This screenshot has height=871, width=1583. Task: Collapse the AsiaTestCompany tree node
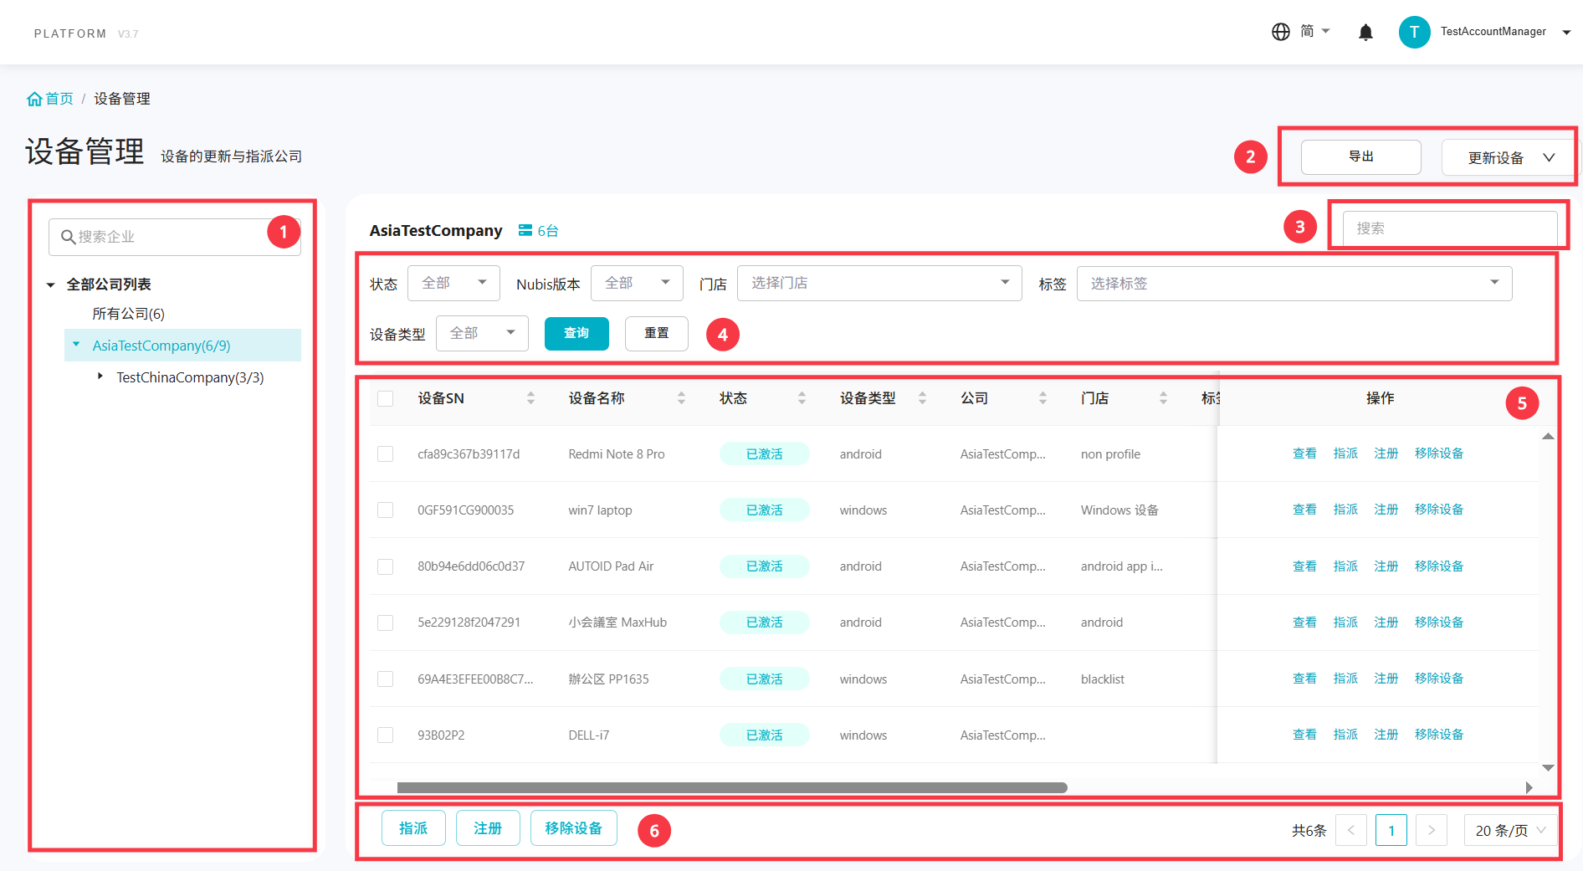coord(76,344)
